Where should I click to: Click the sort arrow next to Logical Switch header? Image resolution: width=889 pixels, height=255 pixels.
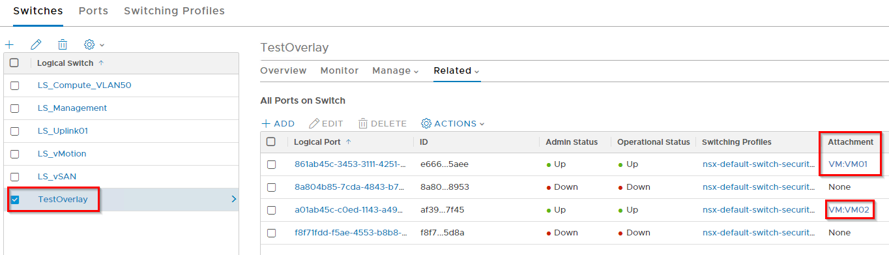coord(100,63)
